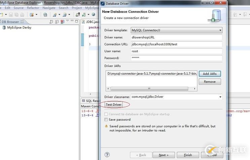This screenshot has height=160, width=250.
Task: Open the Driver template combo box
Action: [x=177, y=30]
